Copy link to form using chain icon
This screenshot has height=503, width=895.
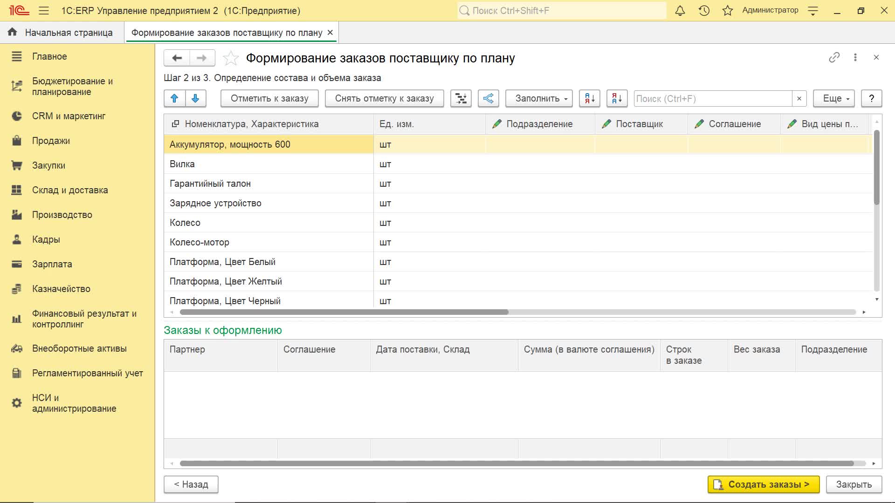[834, 57]
